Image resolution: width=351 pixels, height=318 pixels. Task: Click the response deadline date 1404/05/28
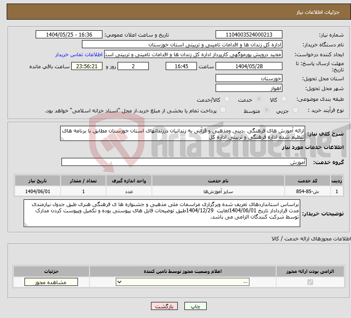coord(249,66)
